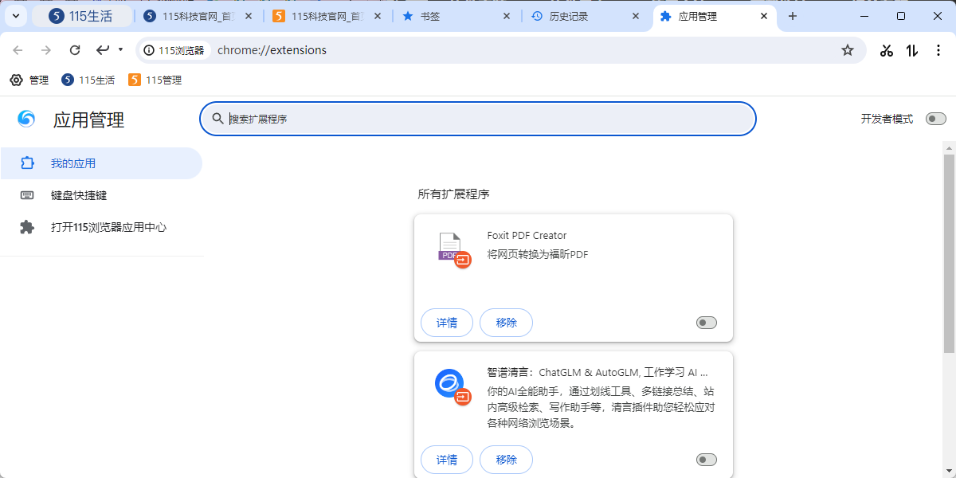
Task: Click 移除 for Foxit PDF Creator
Action: 507,323
